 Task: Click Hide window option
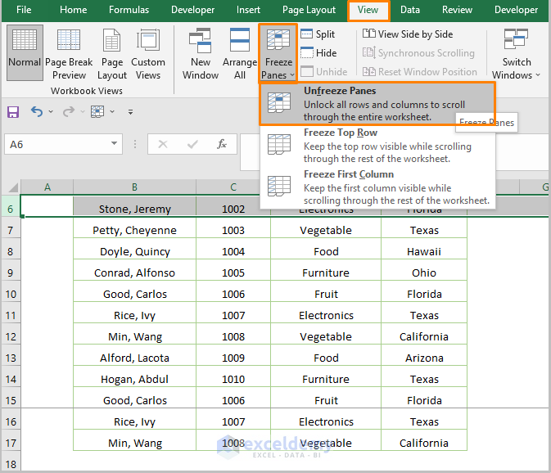[x=318, y=53]
